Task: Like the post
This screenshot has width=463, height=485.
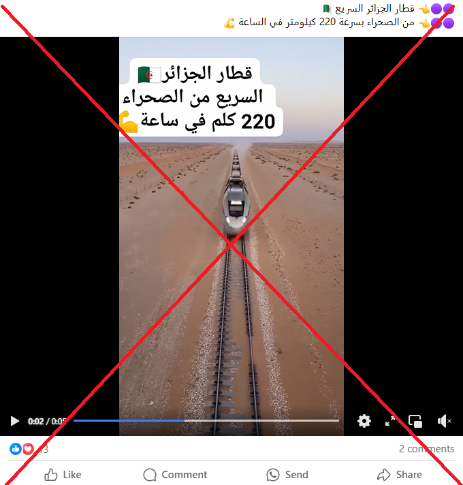Action: pyautogui.click(x=63, y=475)
